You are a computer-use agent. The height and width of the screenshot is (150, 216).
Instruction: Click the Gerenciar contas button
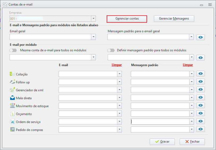point(127,19)
